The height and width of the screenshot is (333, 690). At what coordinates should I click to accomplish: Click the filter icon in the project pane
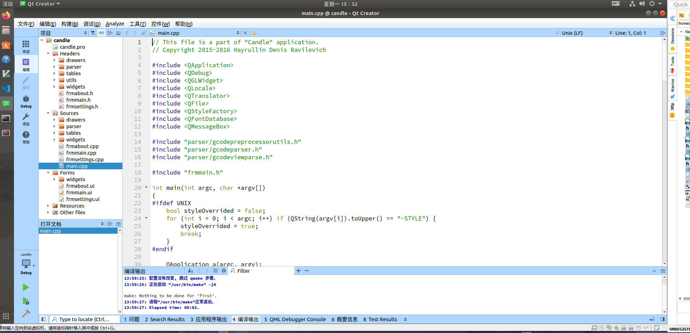[93, 33]
